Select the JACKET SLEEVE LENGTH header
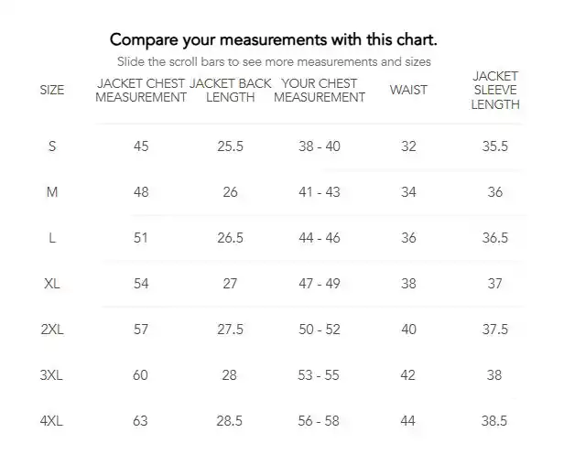Viewport: 564px width, 476px height. 495,91
